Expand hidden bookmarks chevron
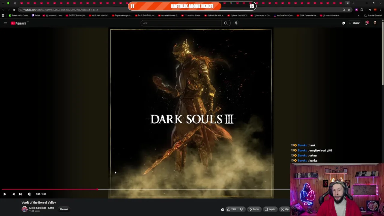This screenshot has width=384, height=216. point(358,15)
